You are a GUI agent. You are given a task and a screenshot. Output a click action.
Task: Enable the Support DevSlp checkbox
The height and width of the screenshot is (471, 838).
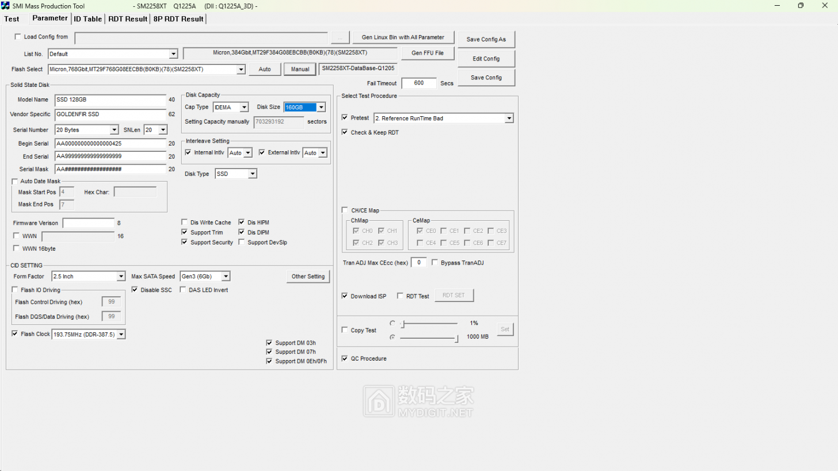tap(242, 242)
